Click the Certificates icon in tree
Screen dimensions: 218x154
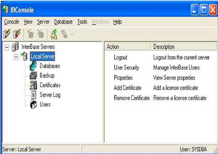click(x=33, y=85)
